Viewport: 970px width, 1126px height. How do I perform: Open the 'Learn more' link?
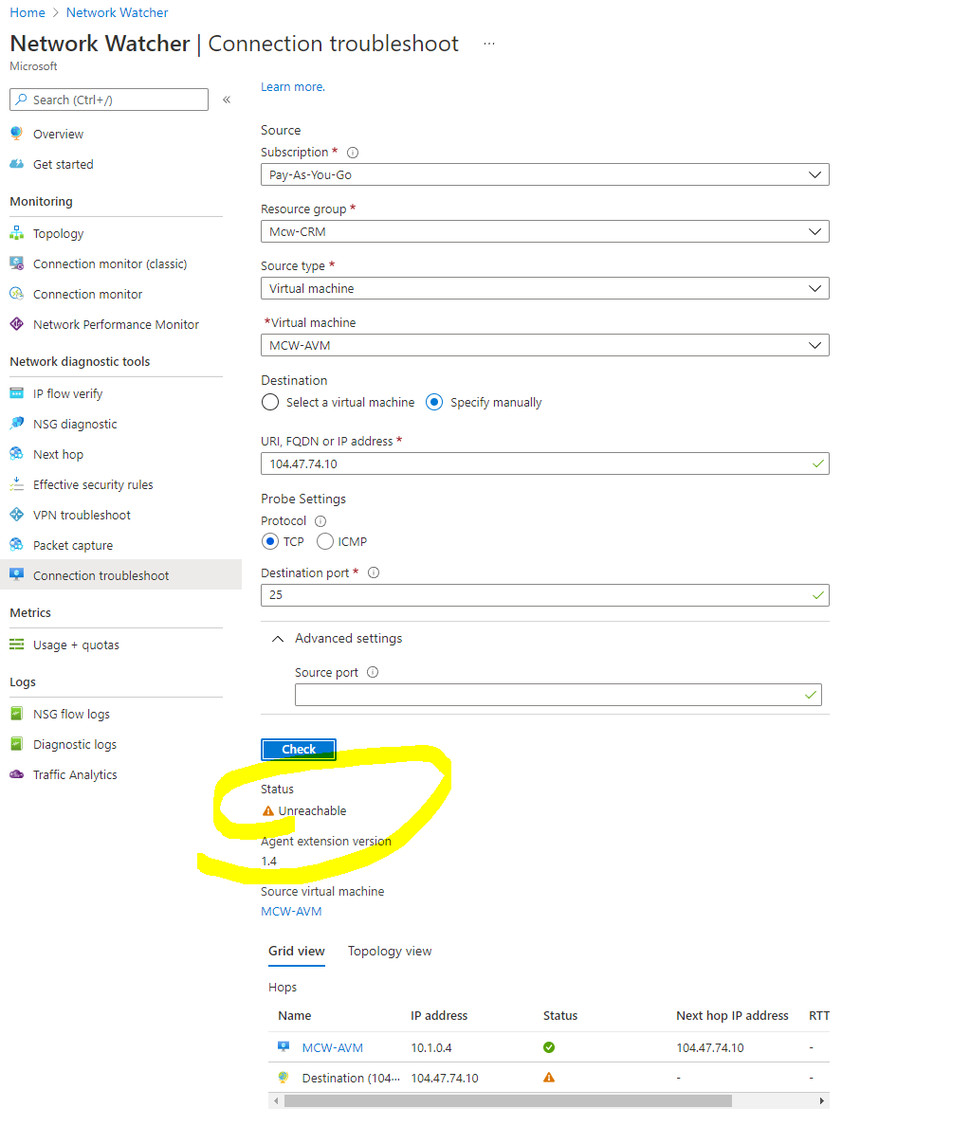click(x=291, y=86)
